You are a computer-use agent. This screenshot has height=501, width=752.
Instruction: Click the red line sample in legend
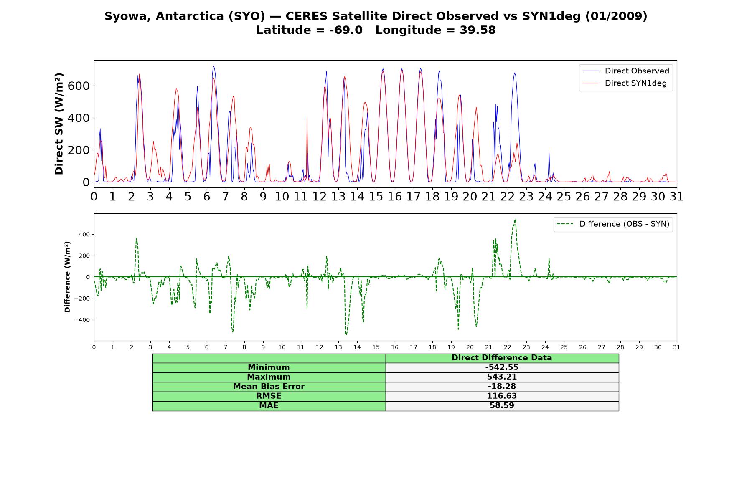pyautogui.click(x=590, y=83)
